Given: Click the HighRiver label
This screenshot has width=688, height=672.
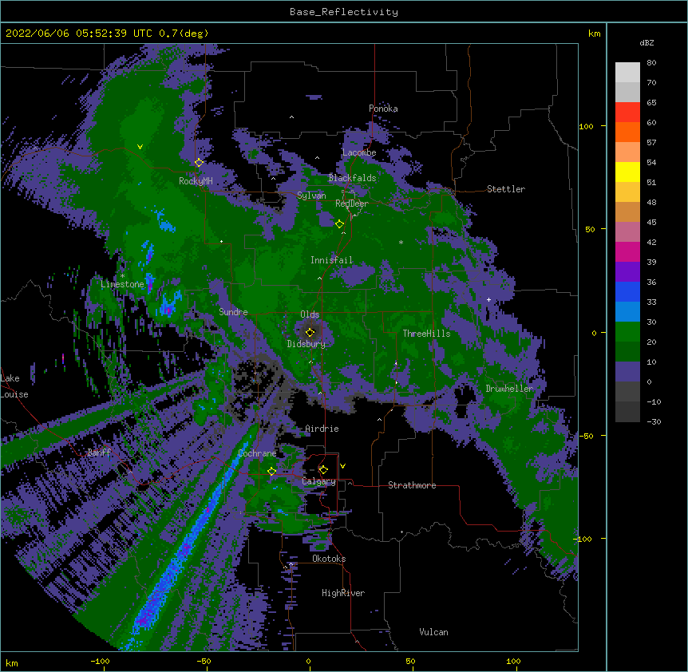Looking at the screenshot, I should [343, 593].
